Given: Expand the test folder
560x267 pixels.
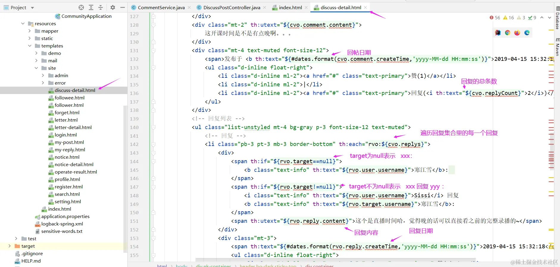Looking at the screenshot, I should pyautogui.click(x=16, y=239).
